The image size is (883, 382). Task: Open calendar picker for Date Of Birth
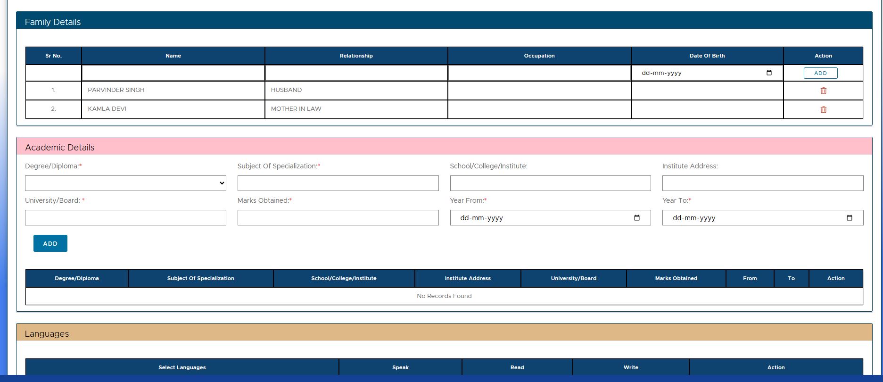point(769,73)
